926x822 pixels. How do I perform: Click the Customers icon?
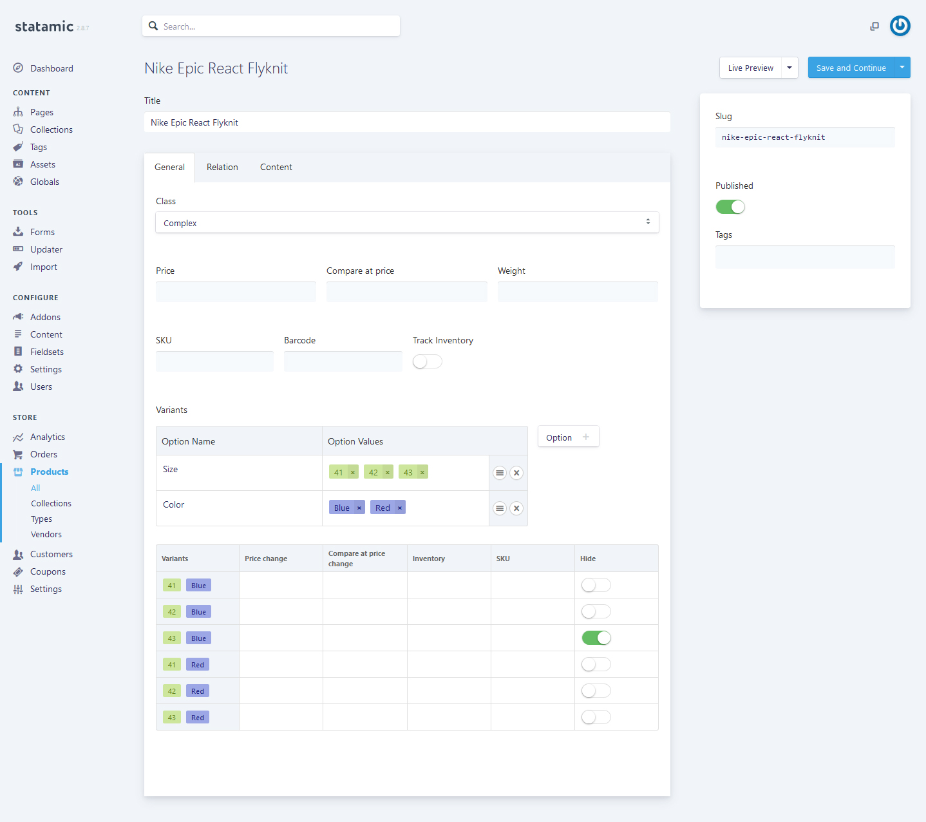click(x=18, y=554)
